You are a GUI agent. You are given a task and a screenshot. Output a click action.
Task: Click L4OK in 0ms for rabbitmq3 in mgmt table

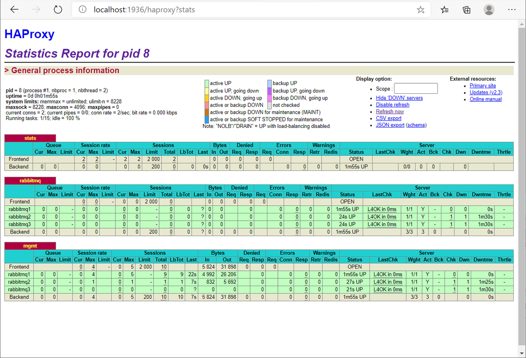[387, 289]
